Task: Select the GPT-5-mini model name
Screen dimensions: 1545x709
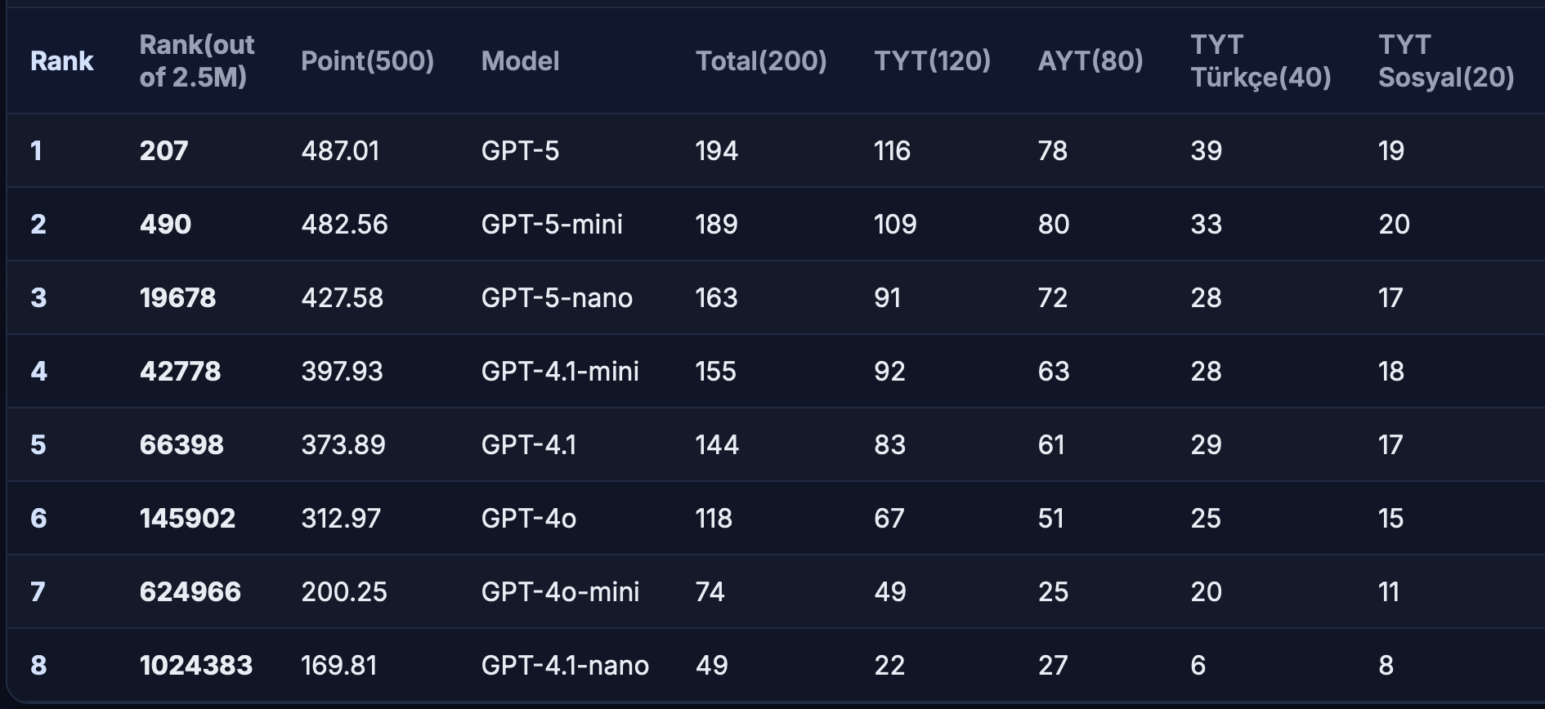Action: coord(552,225)
